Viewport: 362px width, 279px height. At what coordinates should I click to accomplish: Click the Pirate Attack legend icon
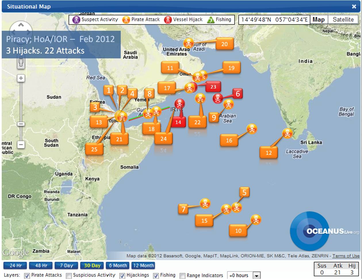[x=126, y=20]
